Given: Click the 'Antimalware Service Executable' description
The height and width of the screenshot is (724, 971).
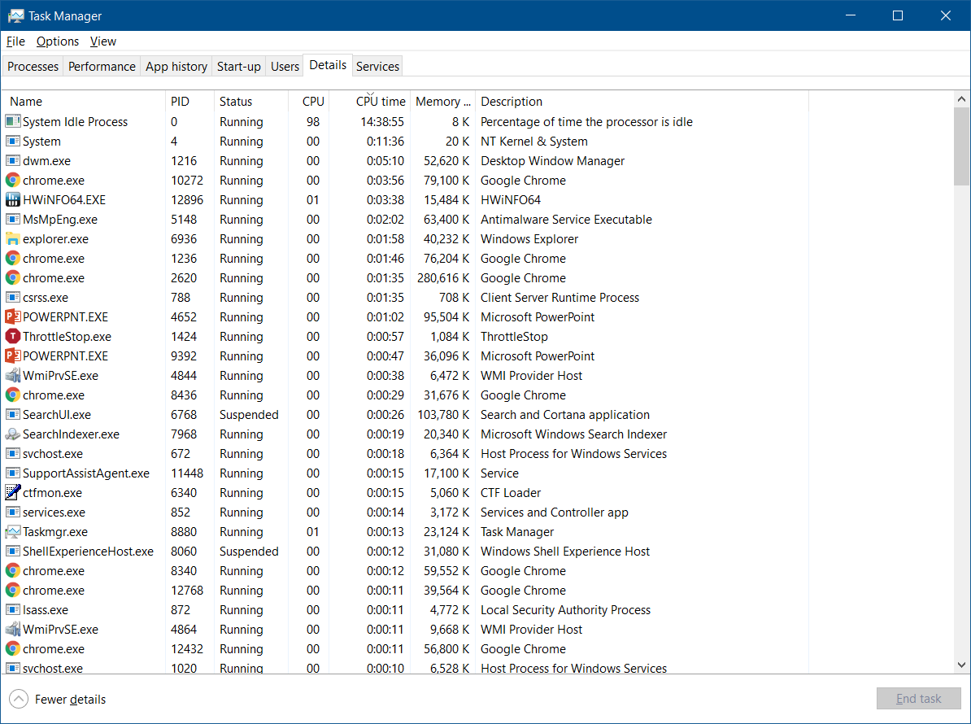Looking at the screenshot, I should click(566, 220).
